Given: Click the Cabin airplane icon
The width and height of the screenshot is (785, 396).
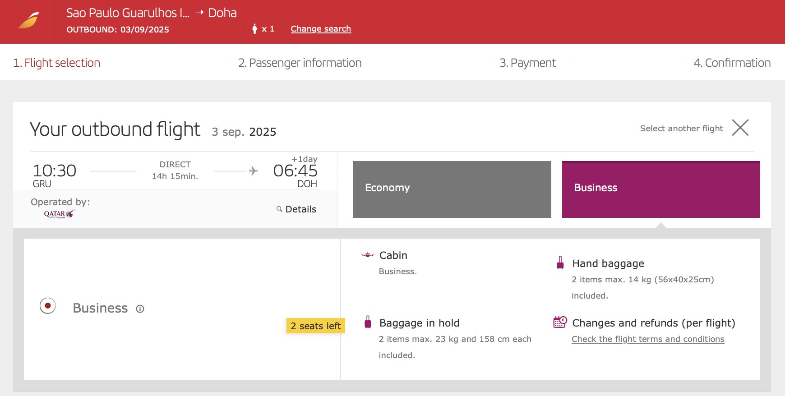Looking at the screenshot, I should tap(368, 255).
